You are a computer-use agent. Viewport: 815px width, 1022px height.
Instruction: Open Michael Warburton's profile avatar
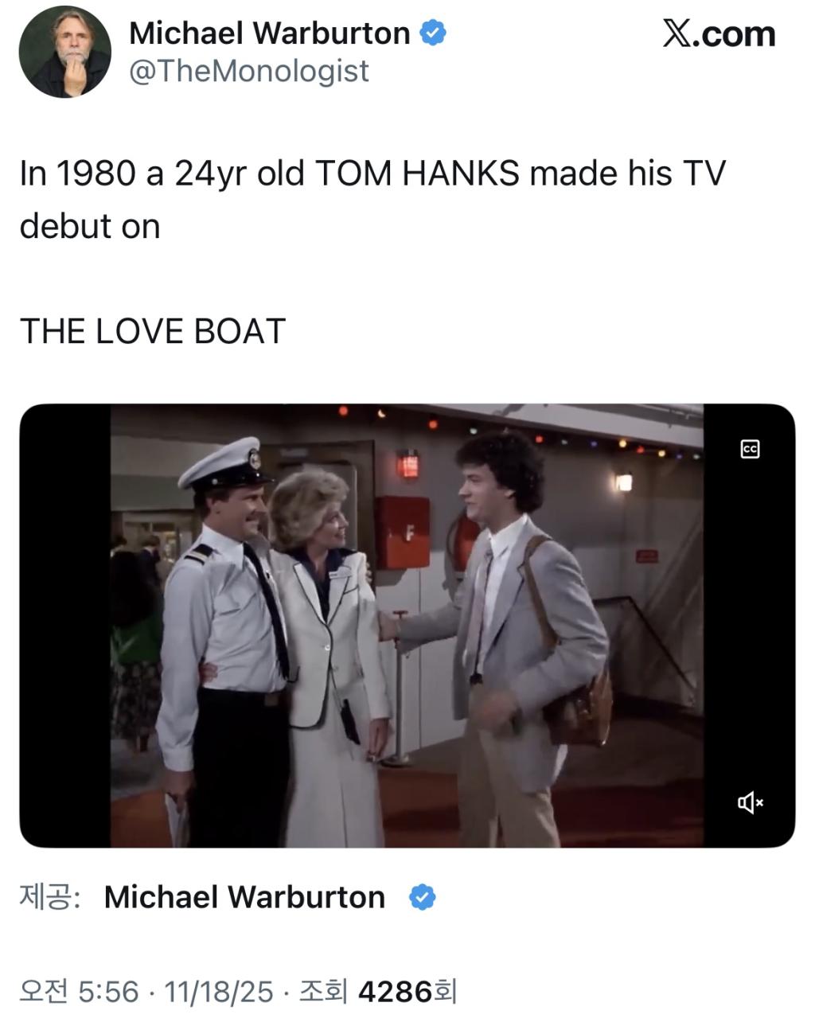pyautogui.click(x=64, y=52)
